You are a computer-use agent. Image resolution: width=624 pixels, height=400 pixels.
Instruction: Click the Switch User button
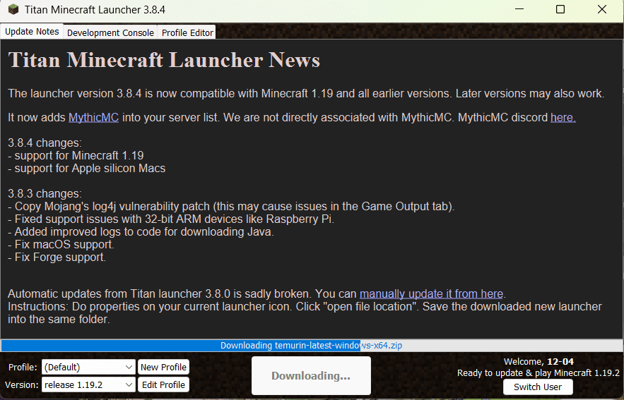click(538, 387)
